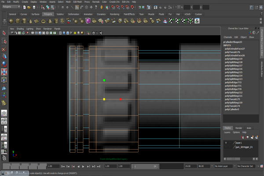Toggle layer1 visibility V box
264x176 pixels.
tap(226, 143)
